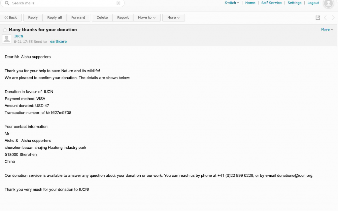
Task: Open the toolbar More dropdown
Action: (173, 18)
